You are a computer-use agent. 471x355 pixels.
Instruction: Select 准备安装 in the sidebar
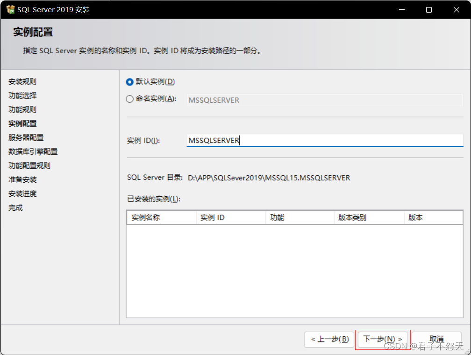click(22, 180)
